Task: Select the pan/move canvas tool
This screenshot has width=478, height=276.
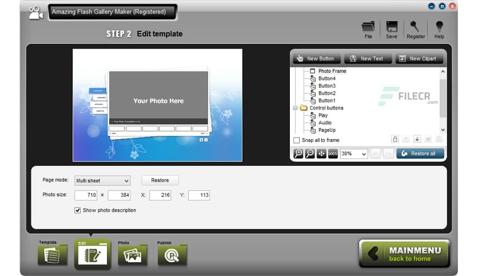Action: pos(321,153)
